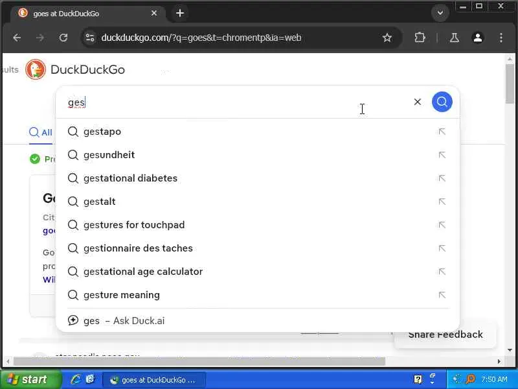Click the goes at DuckDuckGo taskbar button

[x=154, y=380]
